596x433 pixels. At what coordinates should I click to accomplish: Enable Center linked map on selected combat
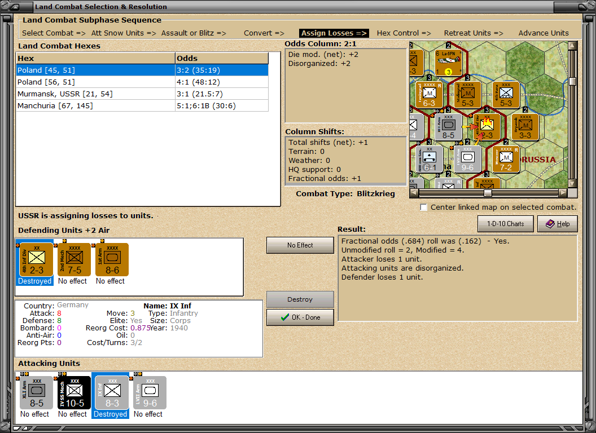pyautogui.click(x=423, y=207)
